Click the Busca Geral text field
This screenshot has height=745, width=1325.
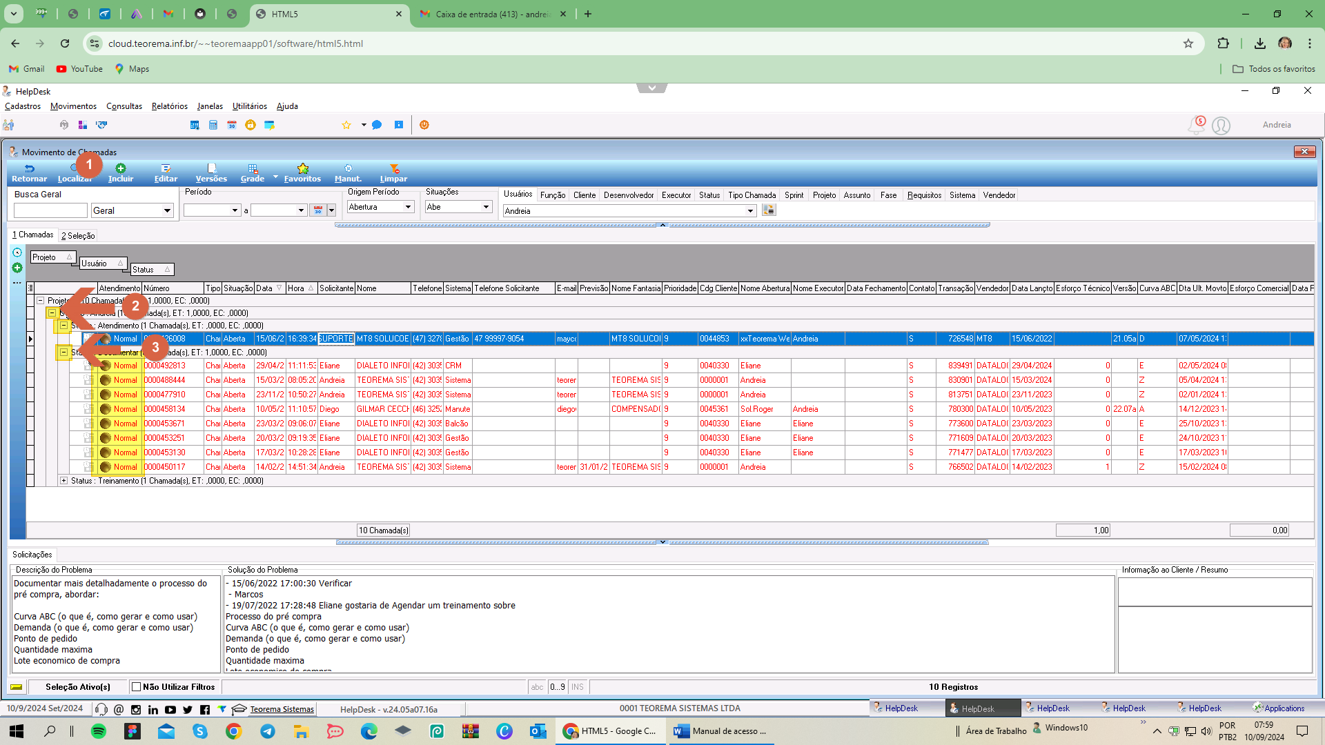point(50,210)
